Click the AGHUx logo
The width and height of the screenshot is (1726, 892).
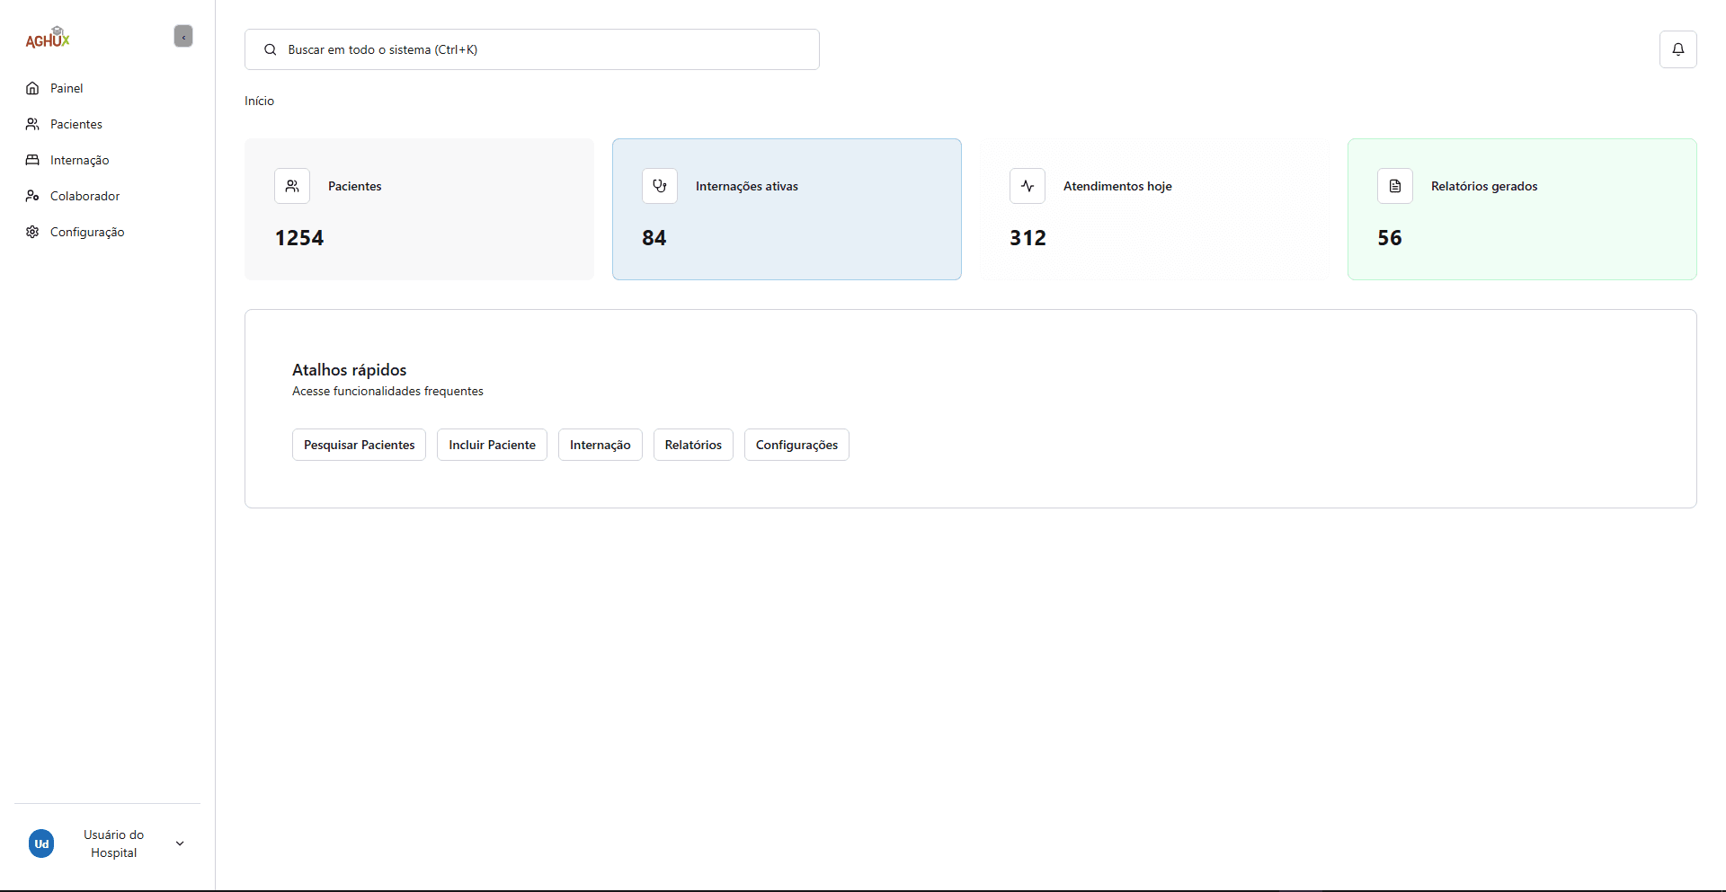point(48,38)
